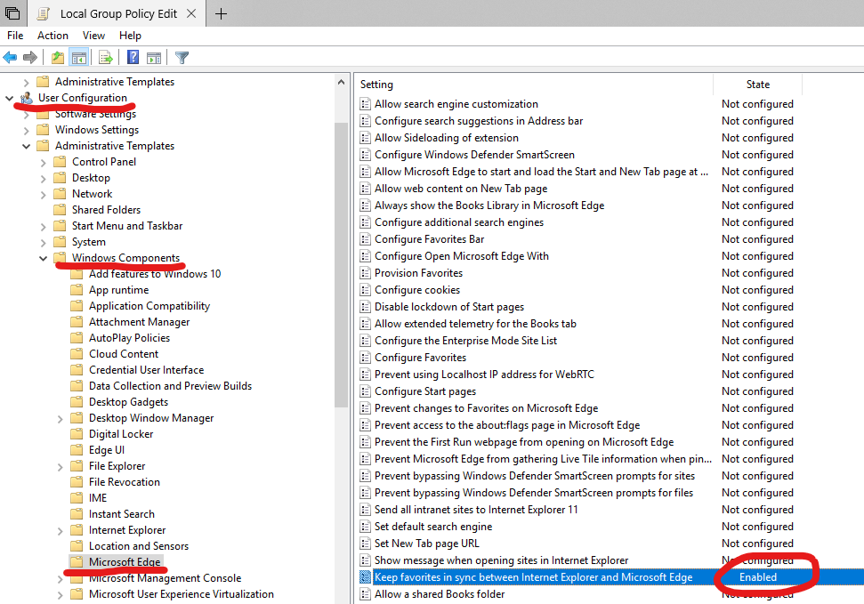864x604 pixels.
Task: Click the policy icon beside Allow a shared Books folder
Action: (365, 594)
